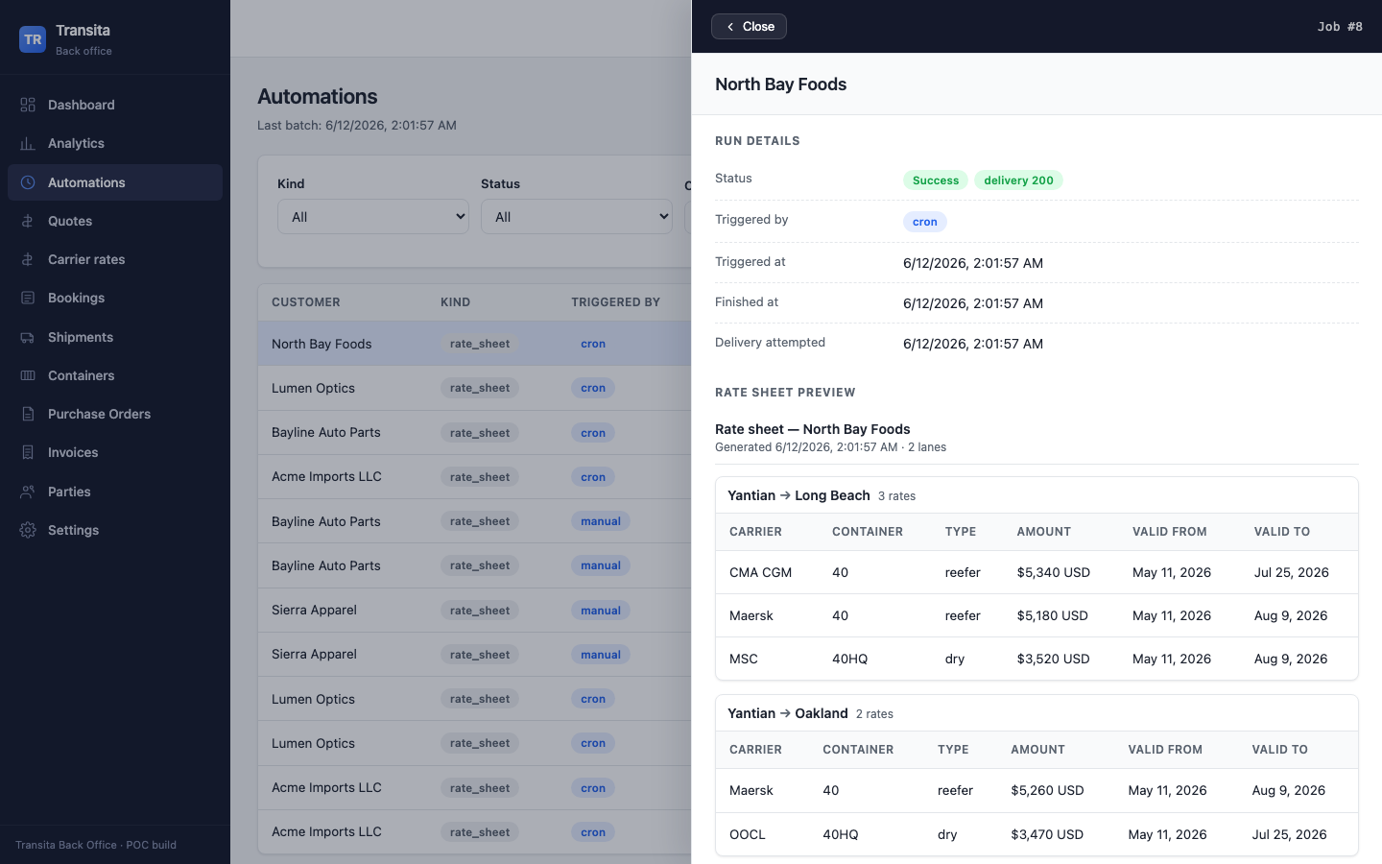Close the job detail panel
Image resolution: width=1382 pixels, height=864 pixels.
749,27
